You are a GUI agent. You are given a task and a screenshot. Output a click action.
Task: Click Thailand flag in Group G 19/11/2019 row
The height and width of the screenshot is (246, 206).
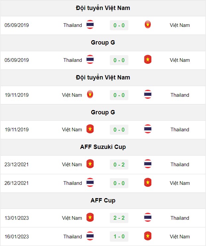[x=148, y=129]
